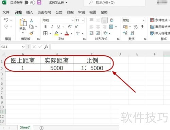Expand the font size dropdown showing 11
The image size is (170, 130).
[80, 20]
